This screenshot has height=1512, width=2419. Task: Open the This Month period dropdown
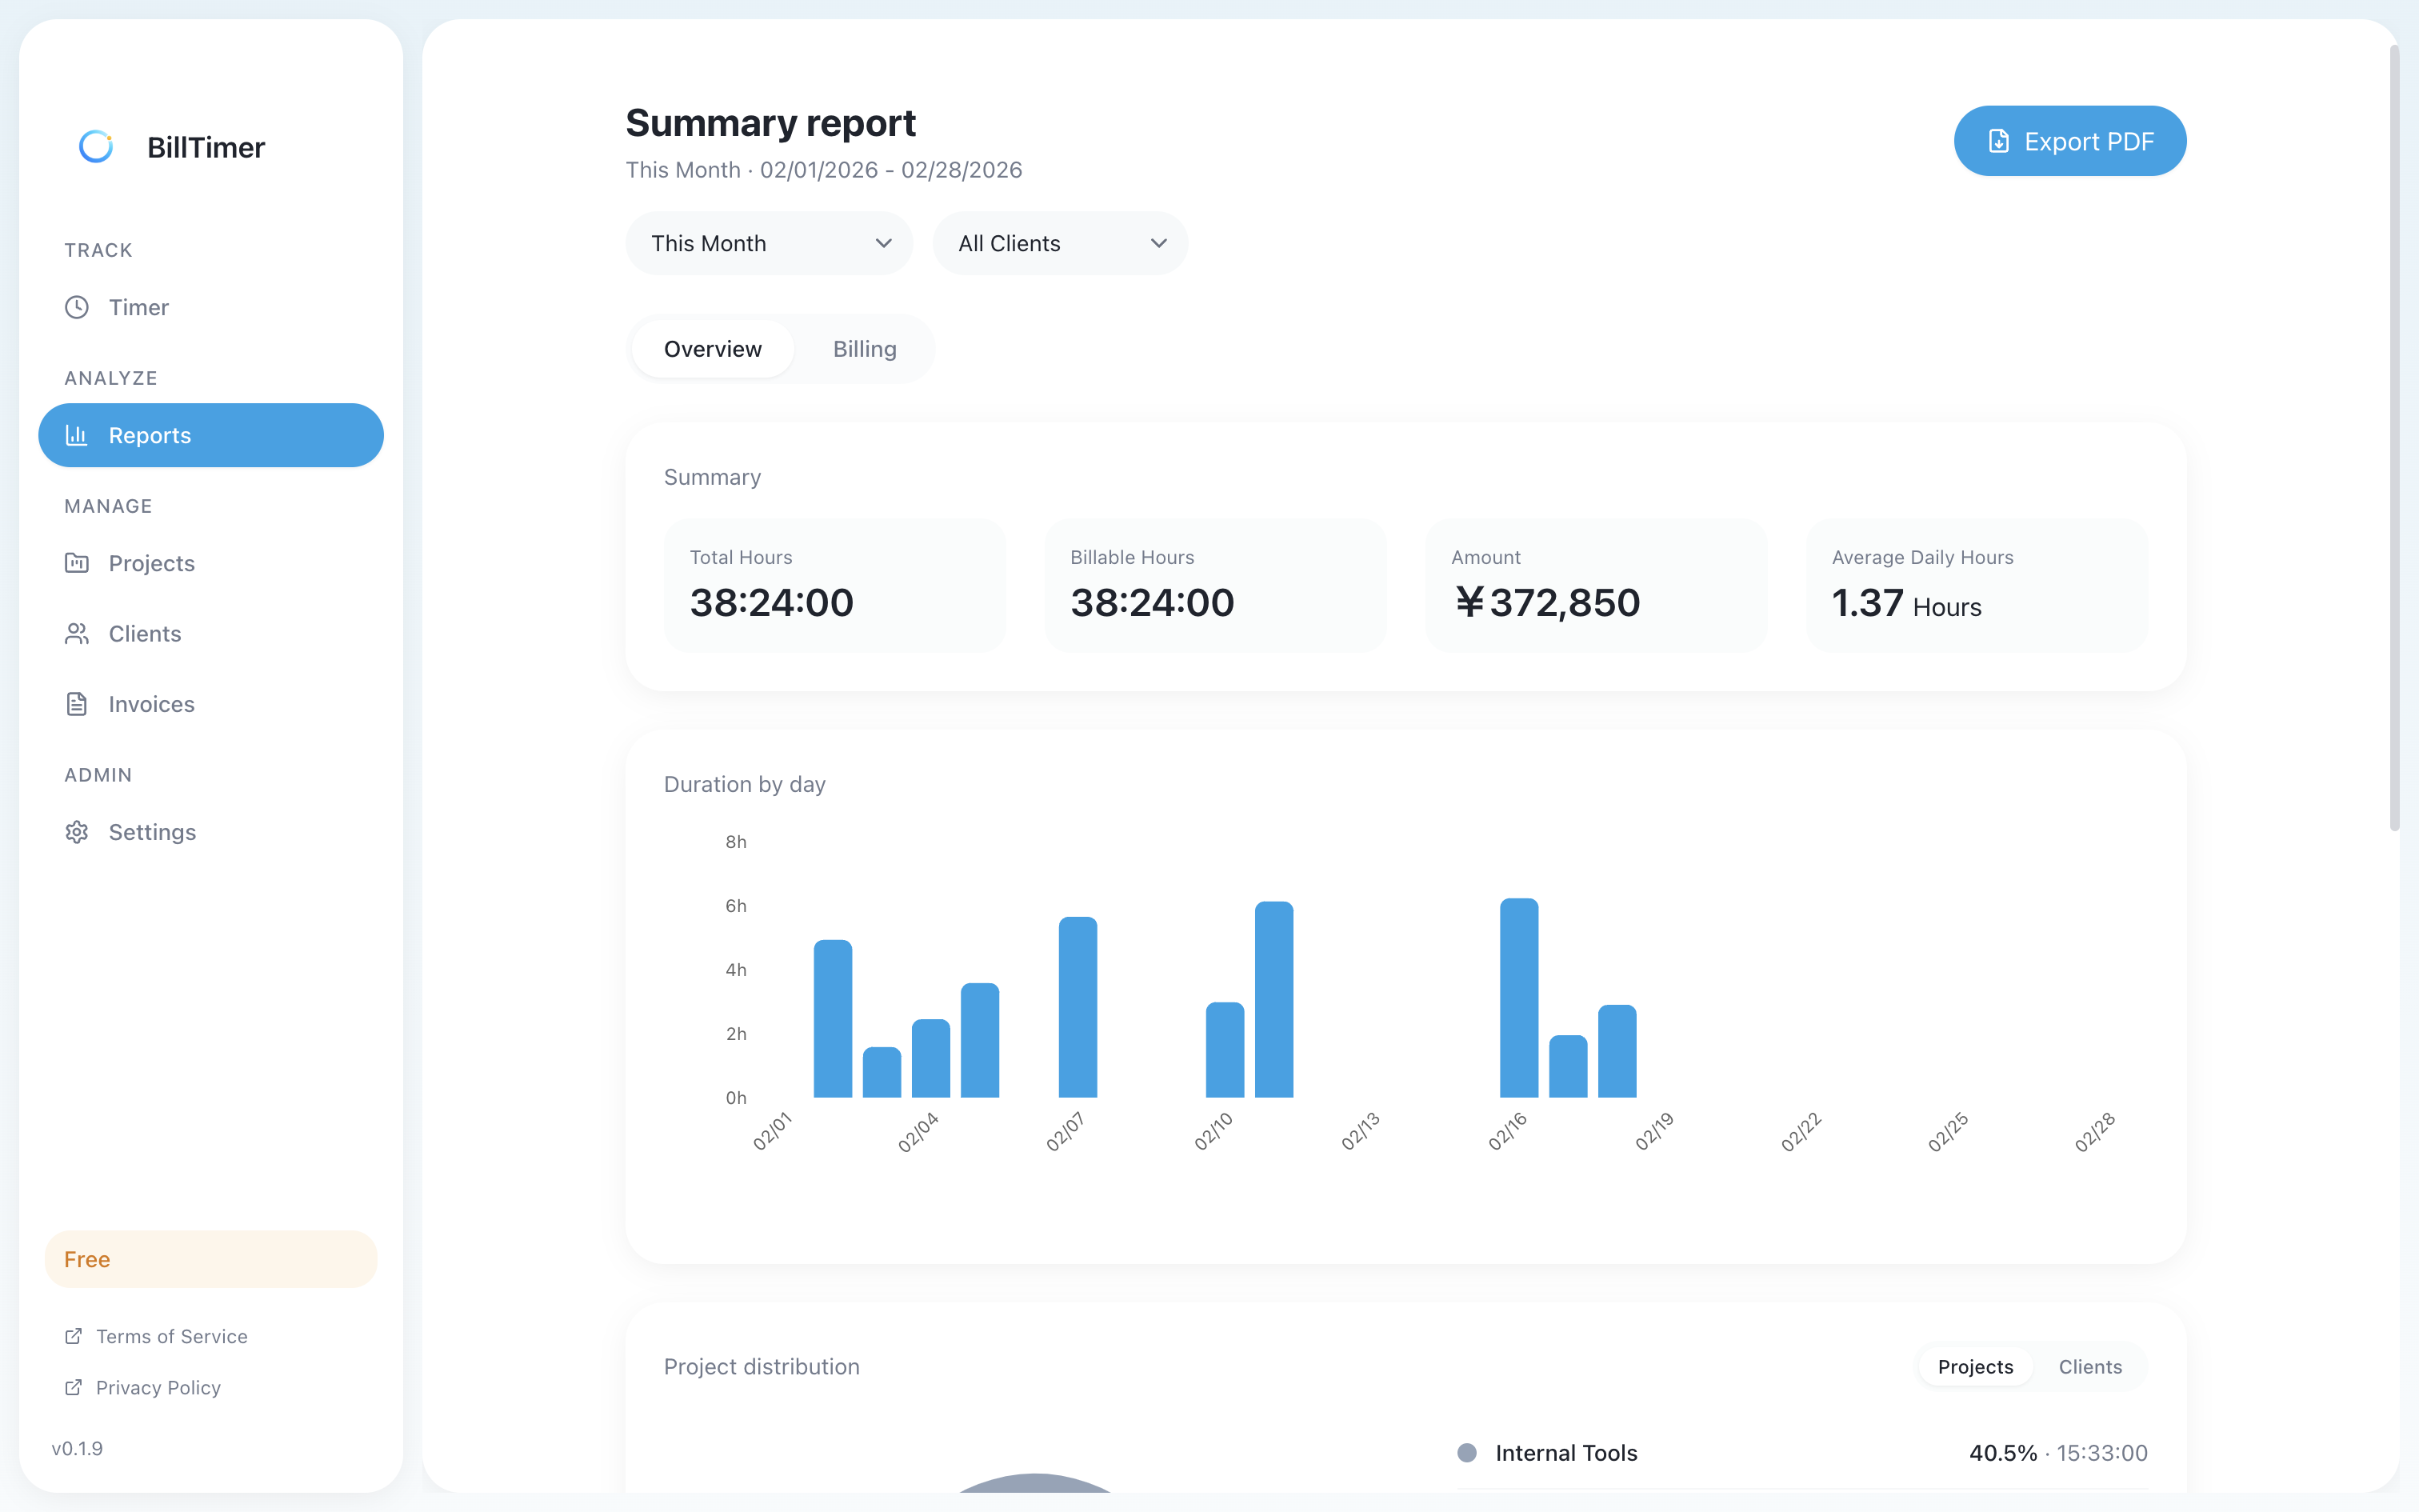[768, 243]
